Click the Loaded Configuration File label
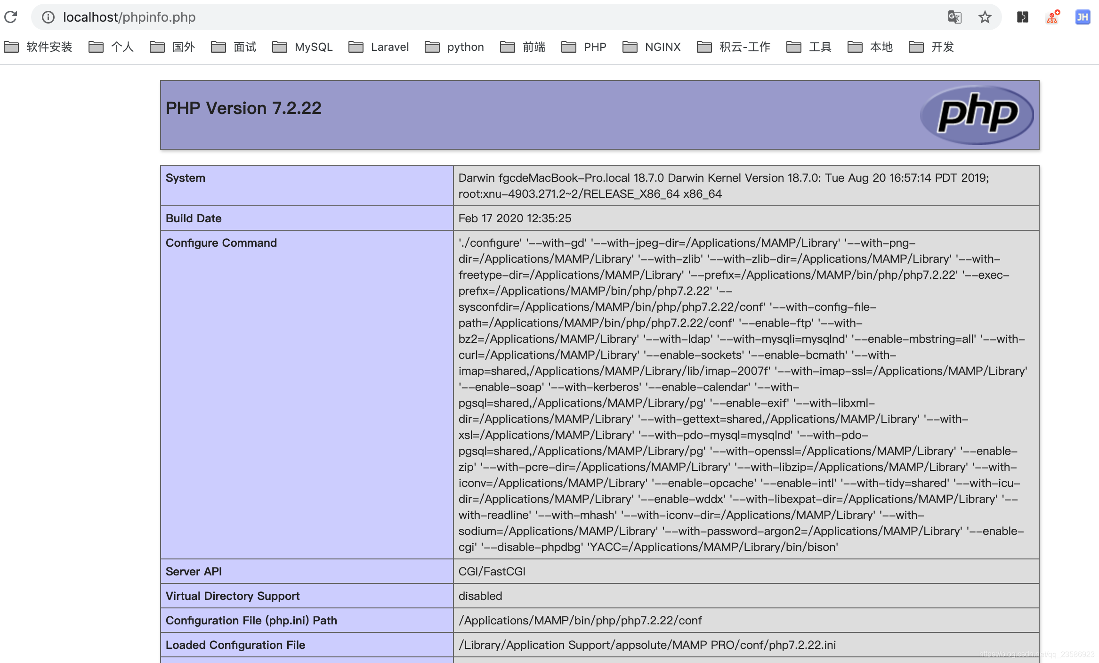 point(235,645)
